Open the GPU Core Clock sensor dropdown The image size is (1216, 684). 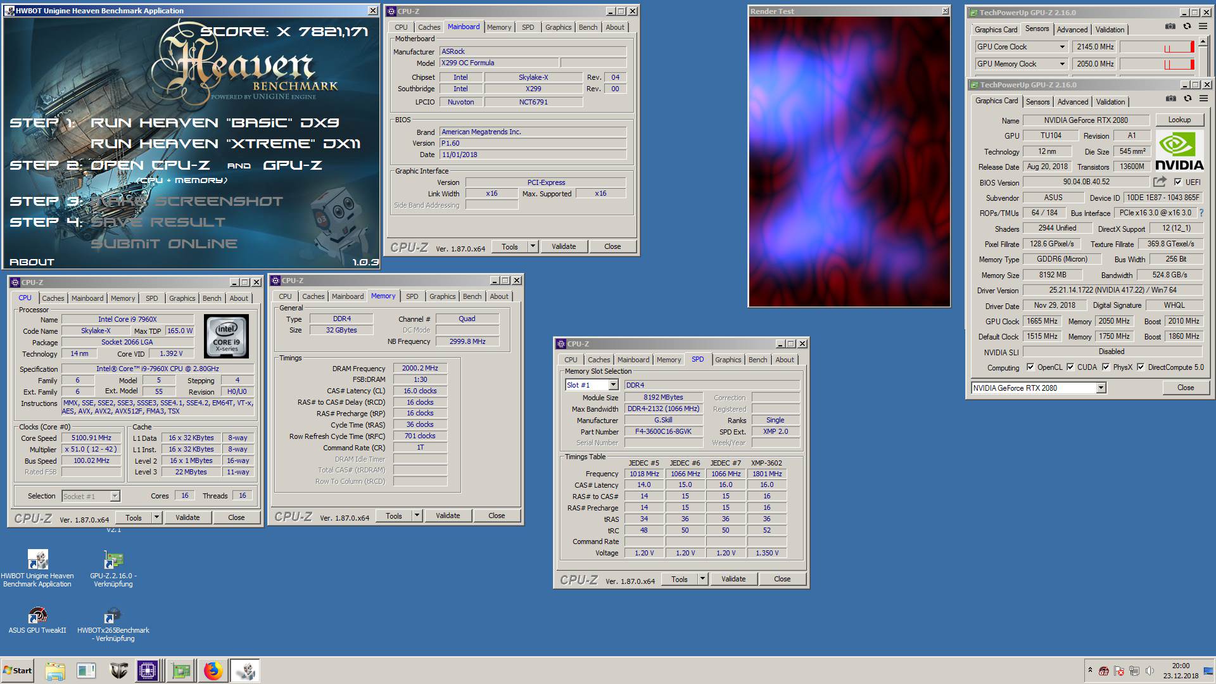tap(1062, 47)
